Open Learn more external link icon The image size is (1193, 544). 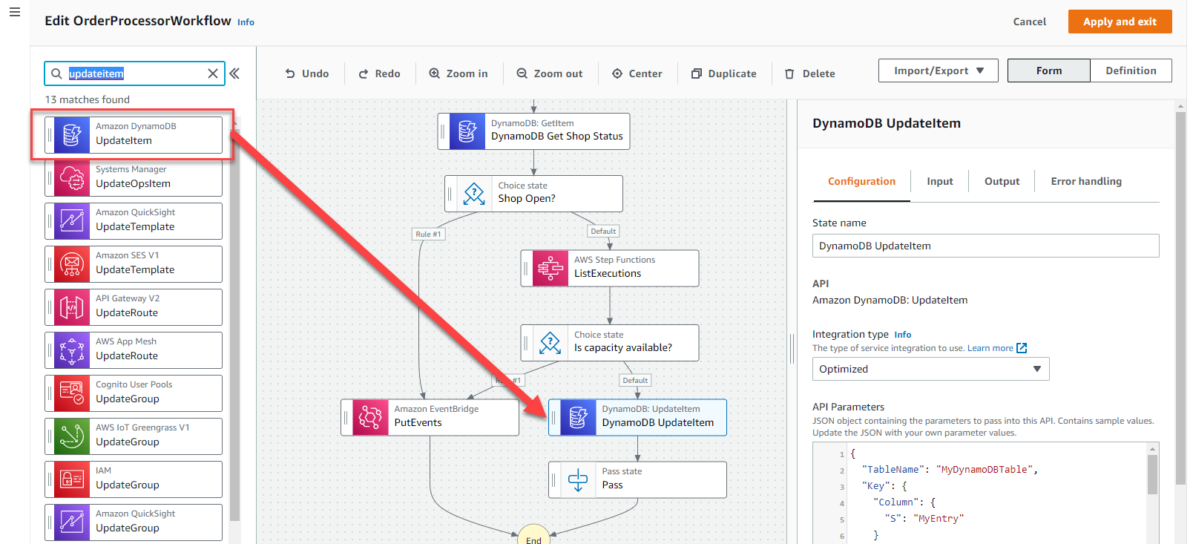click(1022, 348)
